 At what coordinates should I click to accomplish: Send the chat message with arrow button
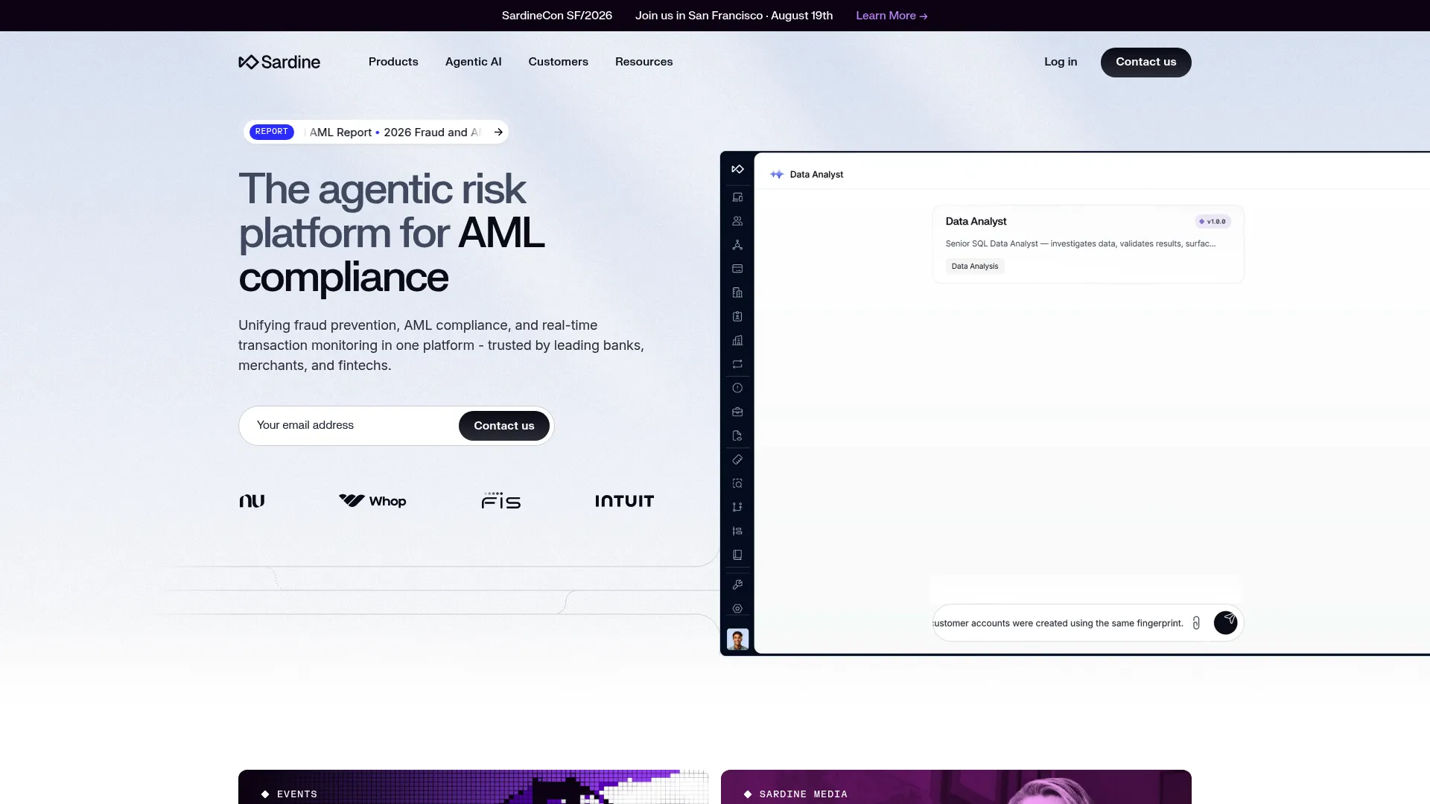click(x=1225, y=622)
